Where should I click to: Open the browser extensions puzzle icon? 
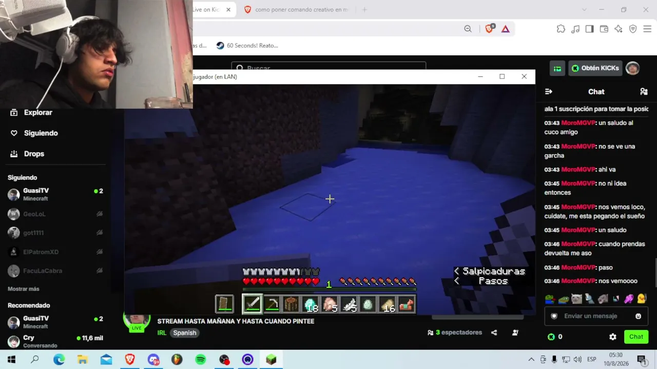tap(561, 29)
